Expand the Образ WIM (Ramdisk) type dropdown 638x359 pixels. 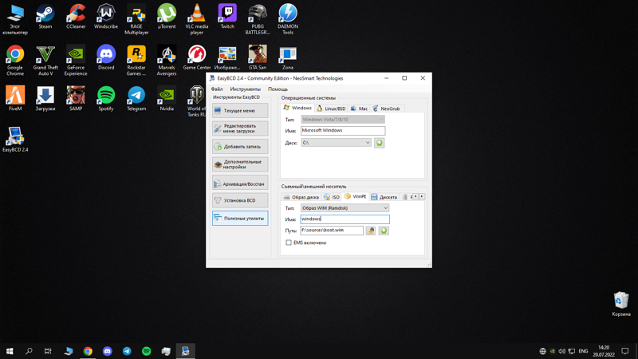[345, 208]
